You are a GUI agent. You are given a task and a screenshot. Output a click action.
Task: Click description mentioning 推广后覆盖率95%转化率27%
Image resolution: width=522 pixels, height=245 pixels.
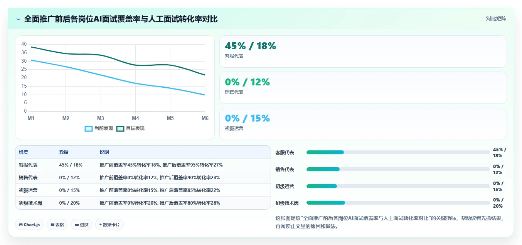tap(161, 165)
